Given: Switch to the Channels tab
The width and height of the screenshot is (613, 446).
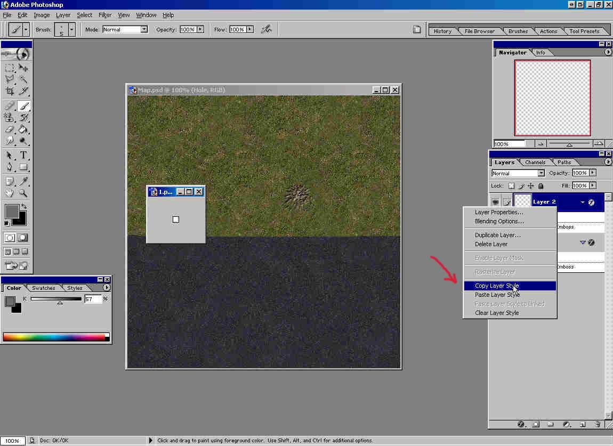Looking at the screenshot, I should (535, 163).
